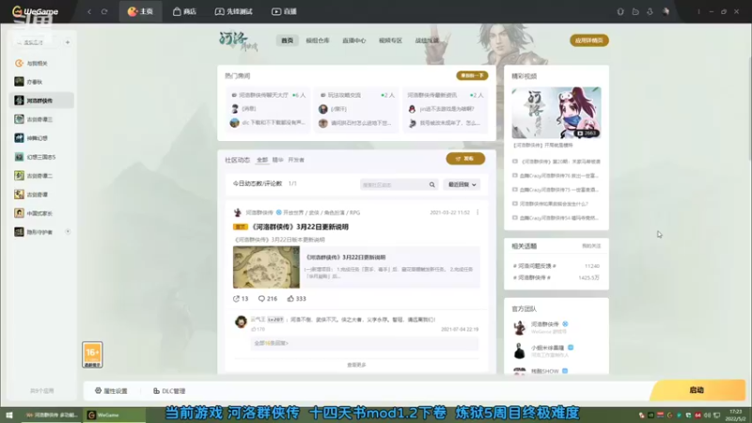Open 属性设置 at the bottom bar
Viewport: 752px width, 423px height.
111,391
